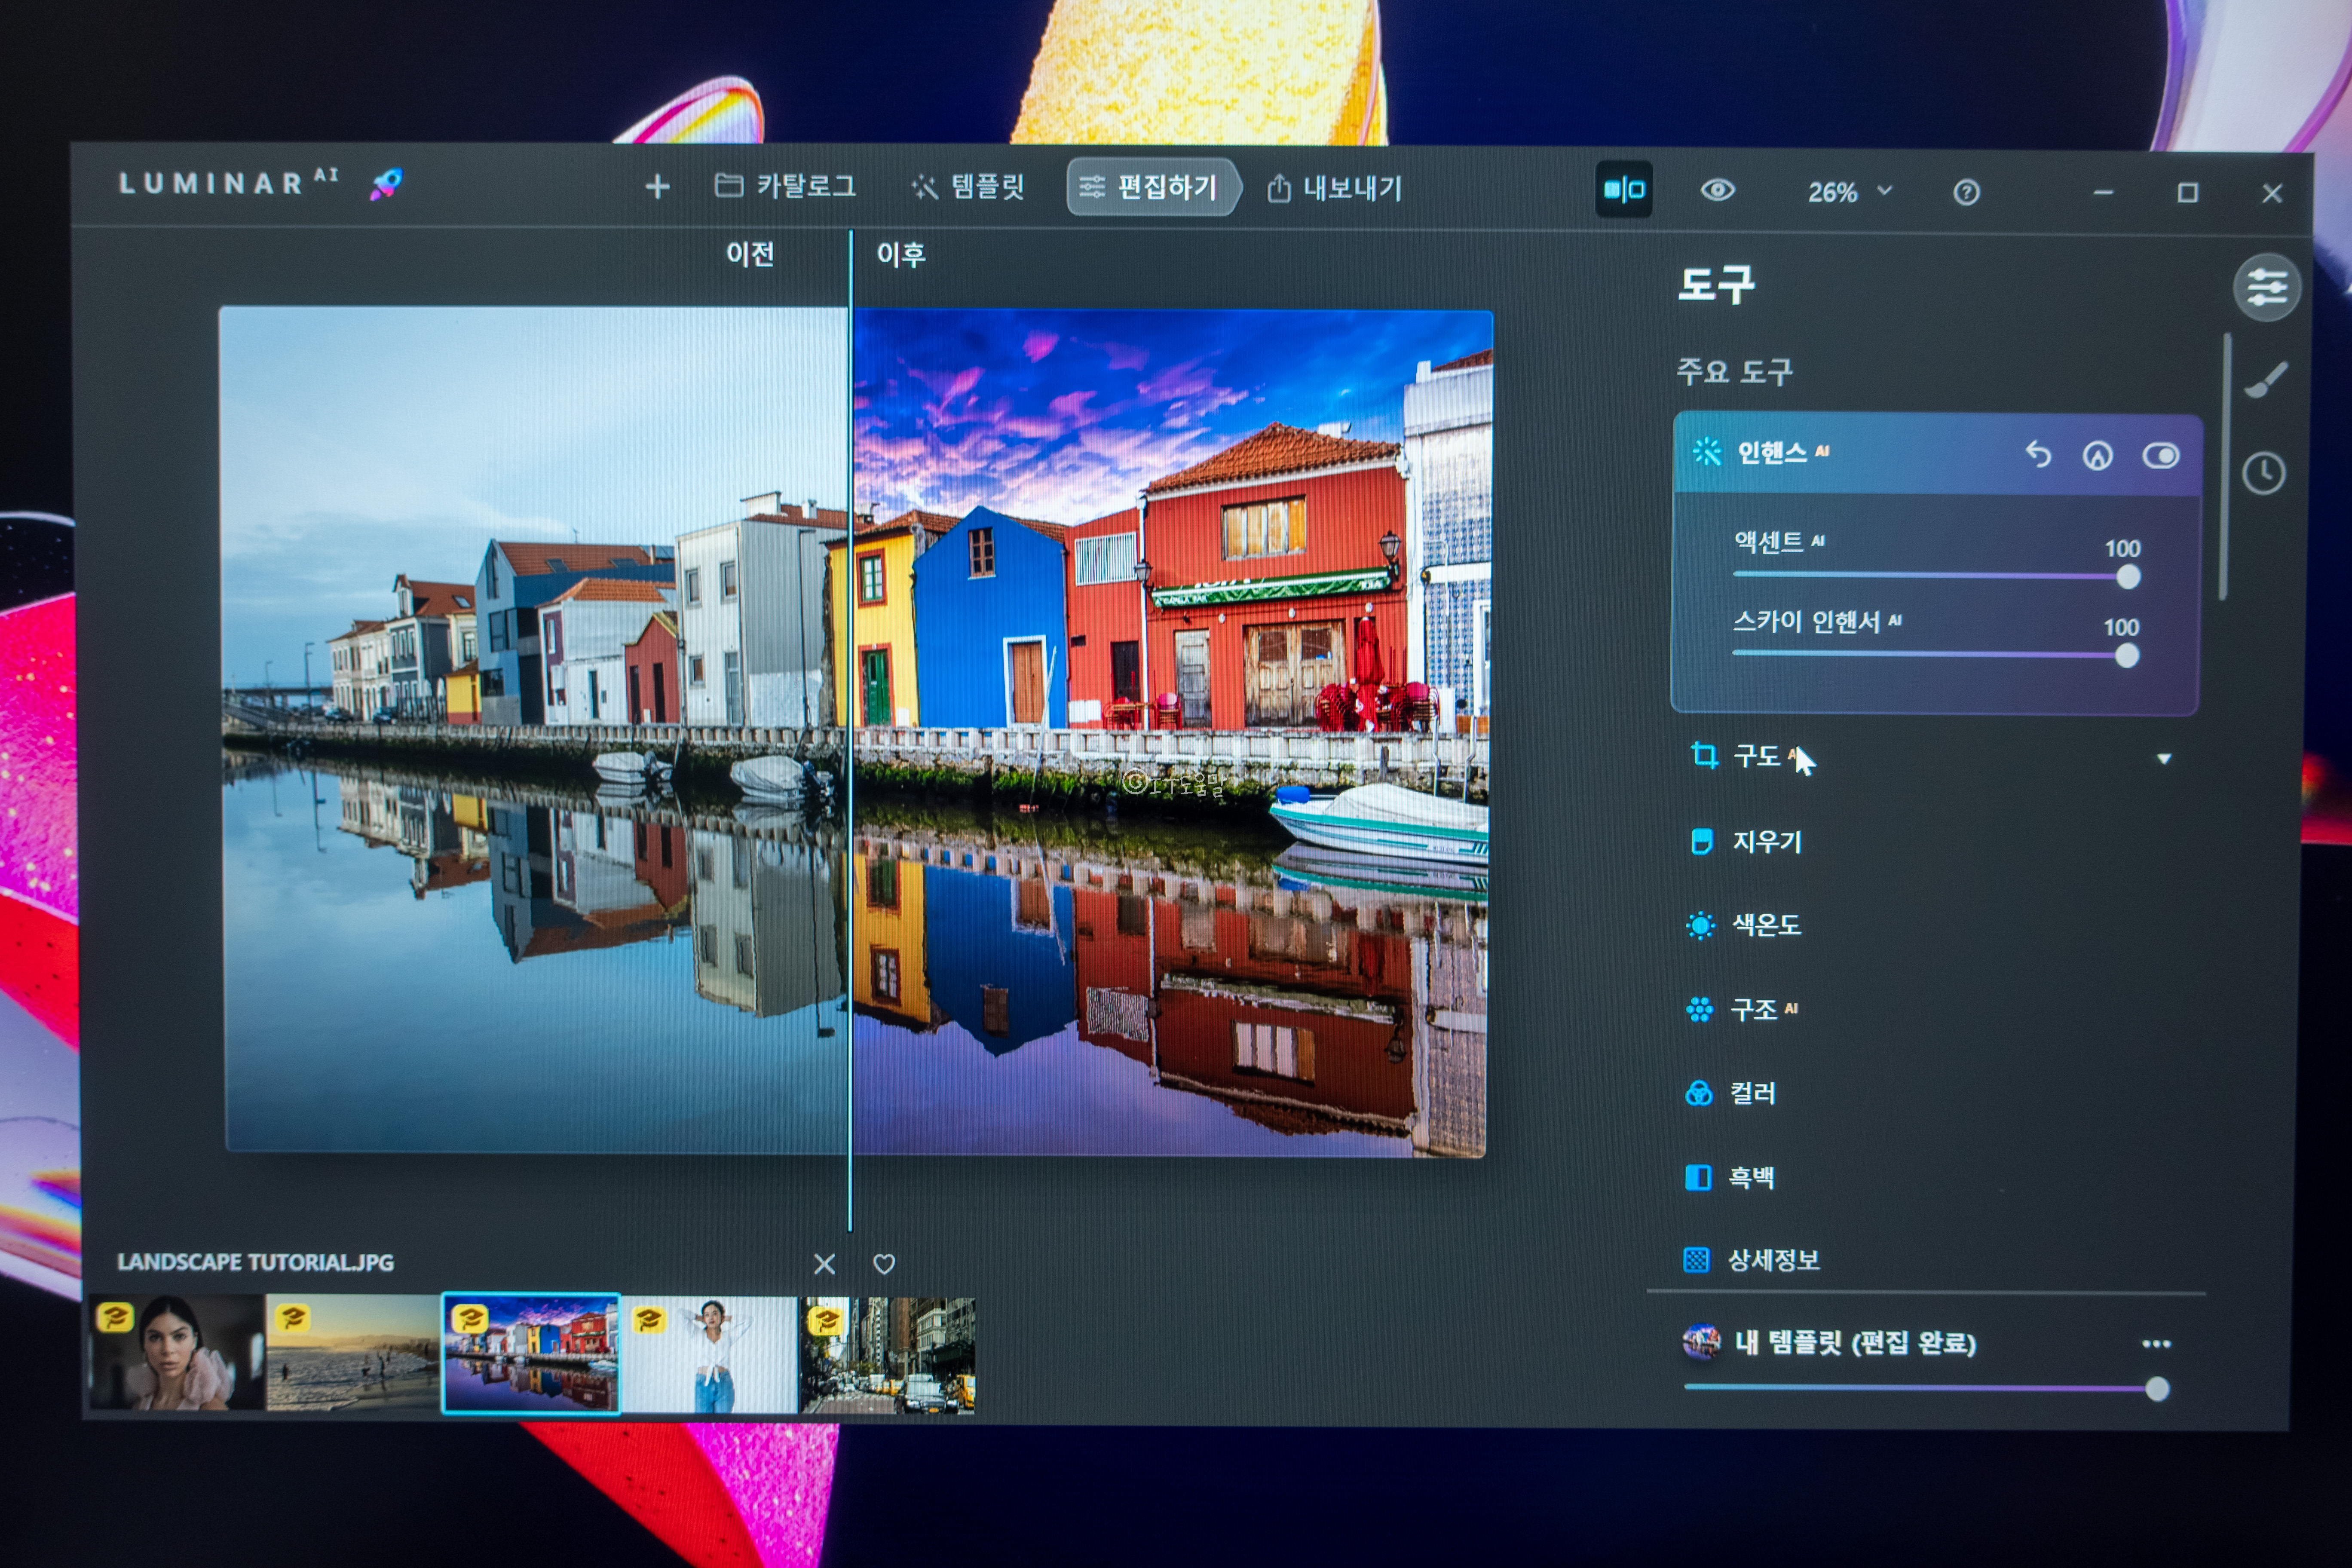Adjust the 스카이 인핸서 AI slider handle
2352x1568 pixels.
[x=2127, y=656]
